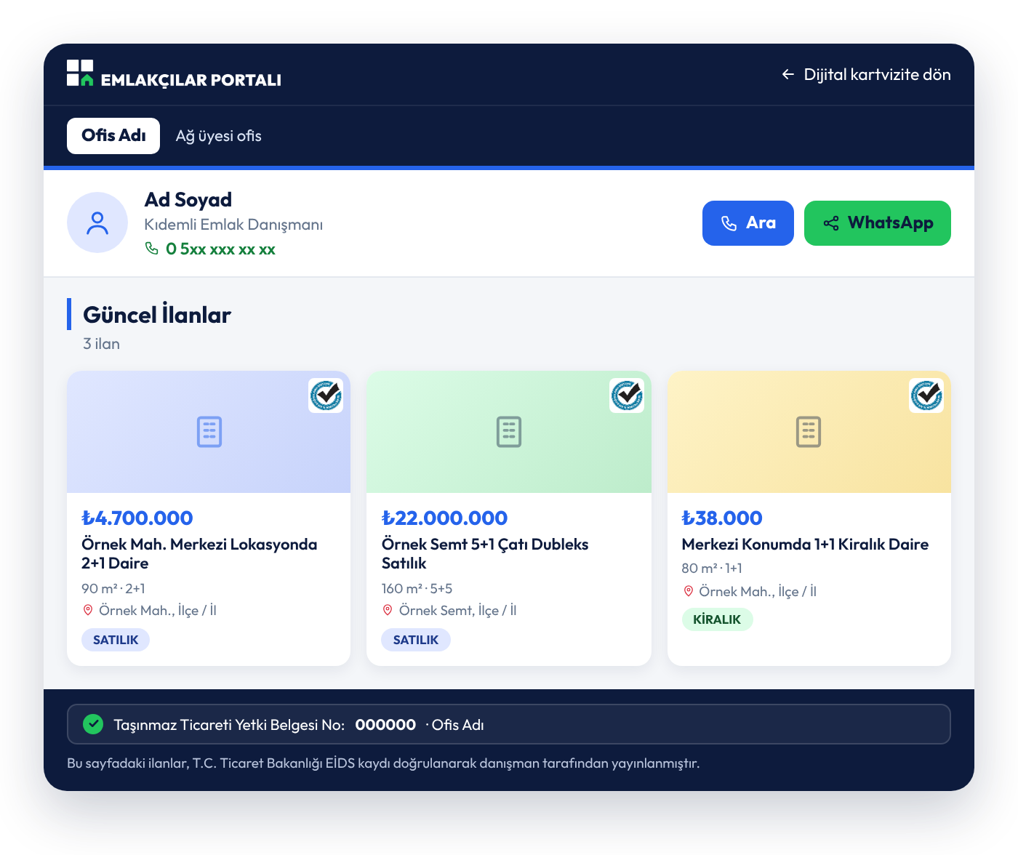Click the document icon on the ₺4.700.000 listing
Screen dimensions: 1018x855
(x=209, y=432)
